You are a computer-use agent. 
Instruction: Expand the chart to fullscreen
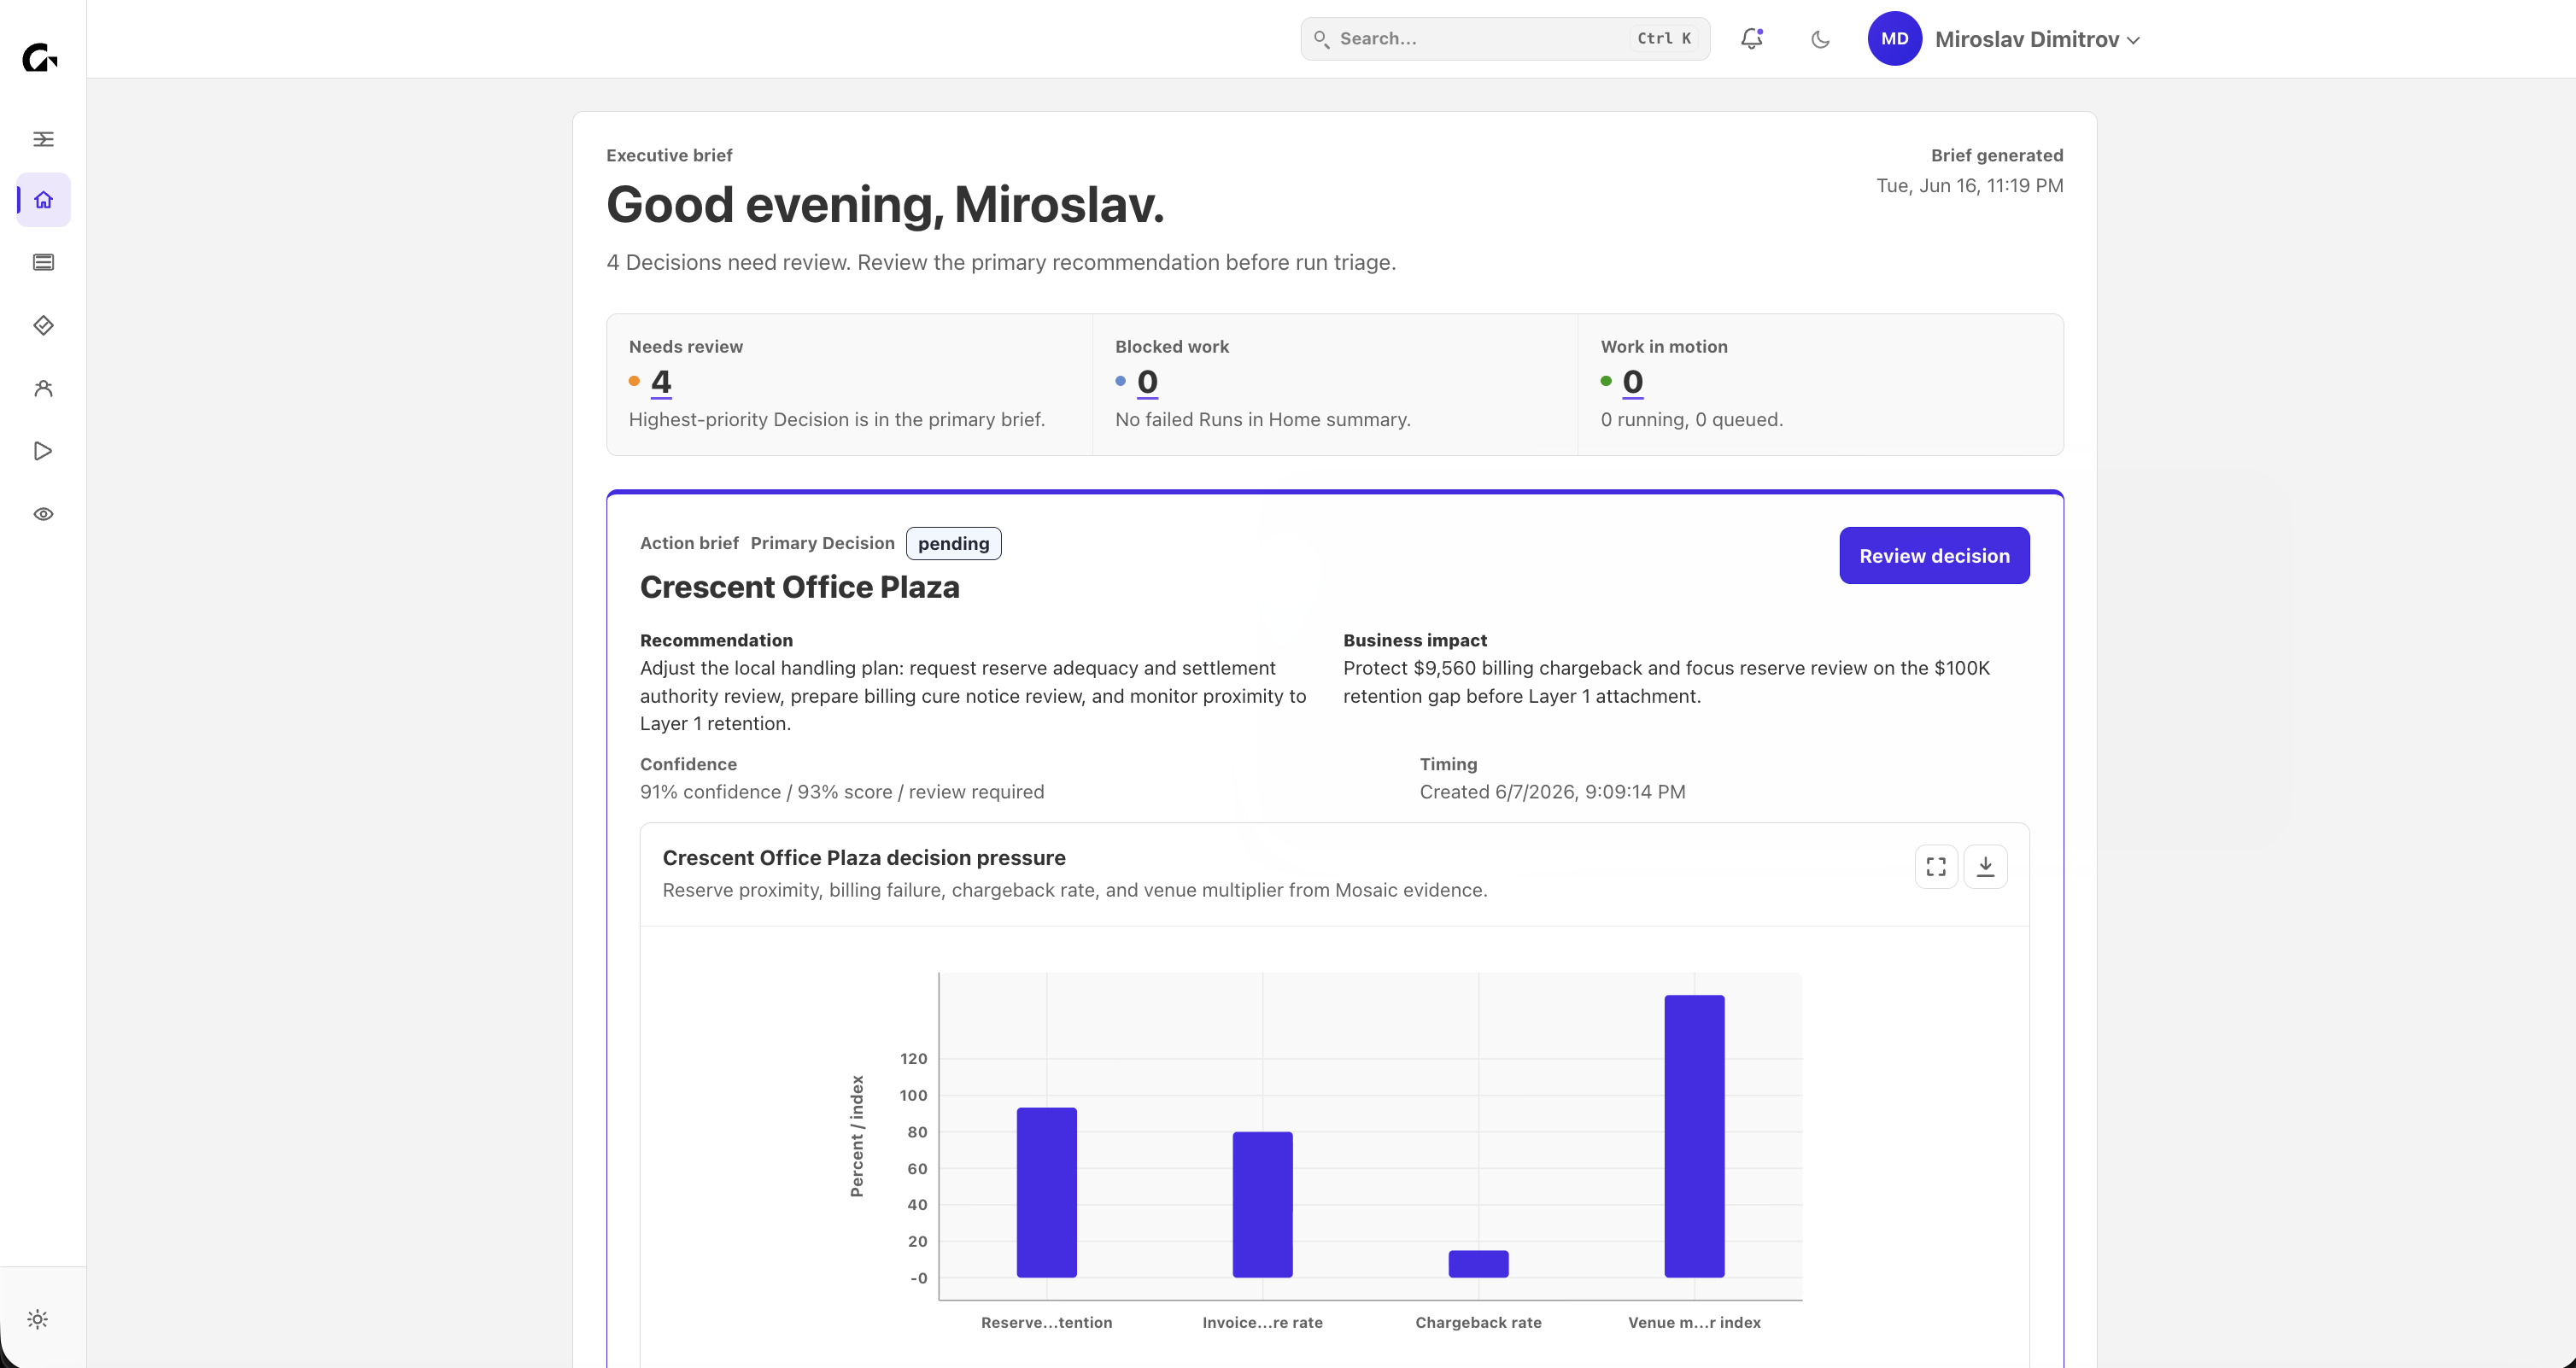[x=1936, y=867]
